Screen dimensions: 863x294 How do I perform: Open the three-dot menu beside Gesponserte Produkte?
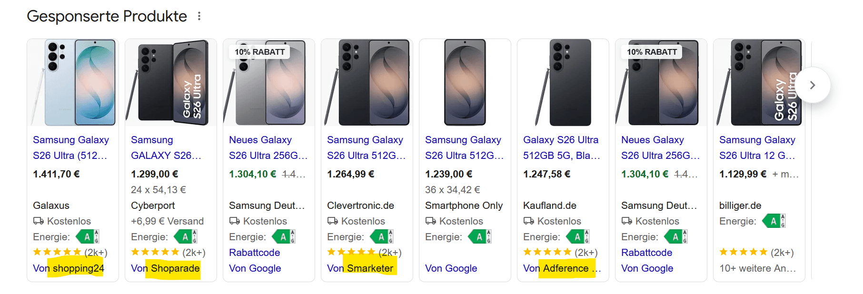[x=199, y=16]
